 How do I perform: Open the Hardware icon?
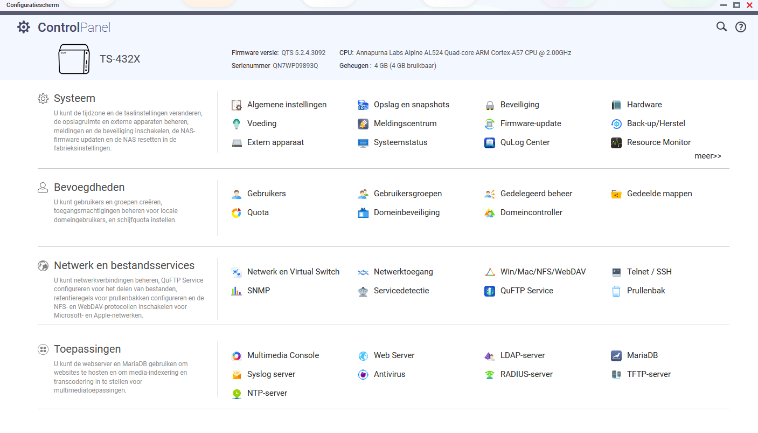(616, 105)
